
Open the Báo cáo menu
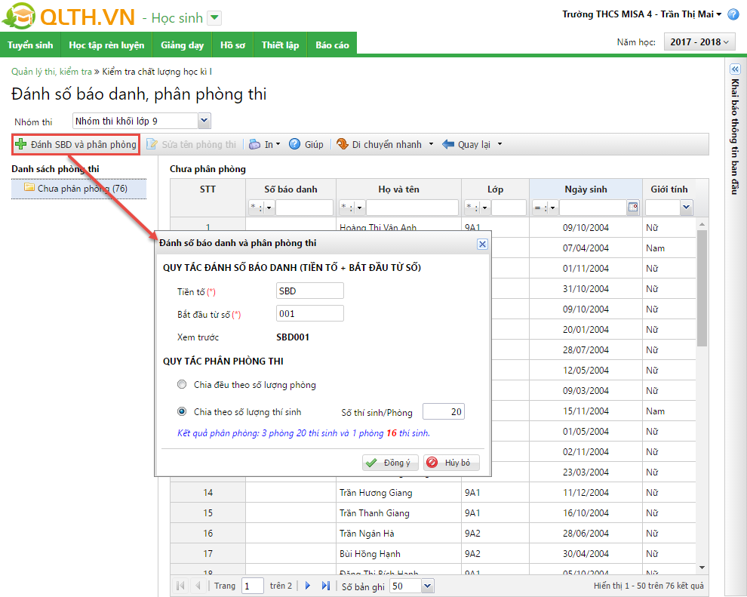[x=332, y=45]
